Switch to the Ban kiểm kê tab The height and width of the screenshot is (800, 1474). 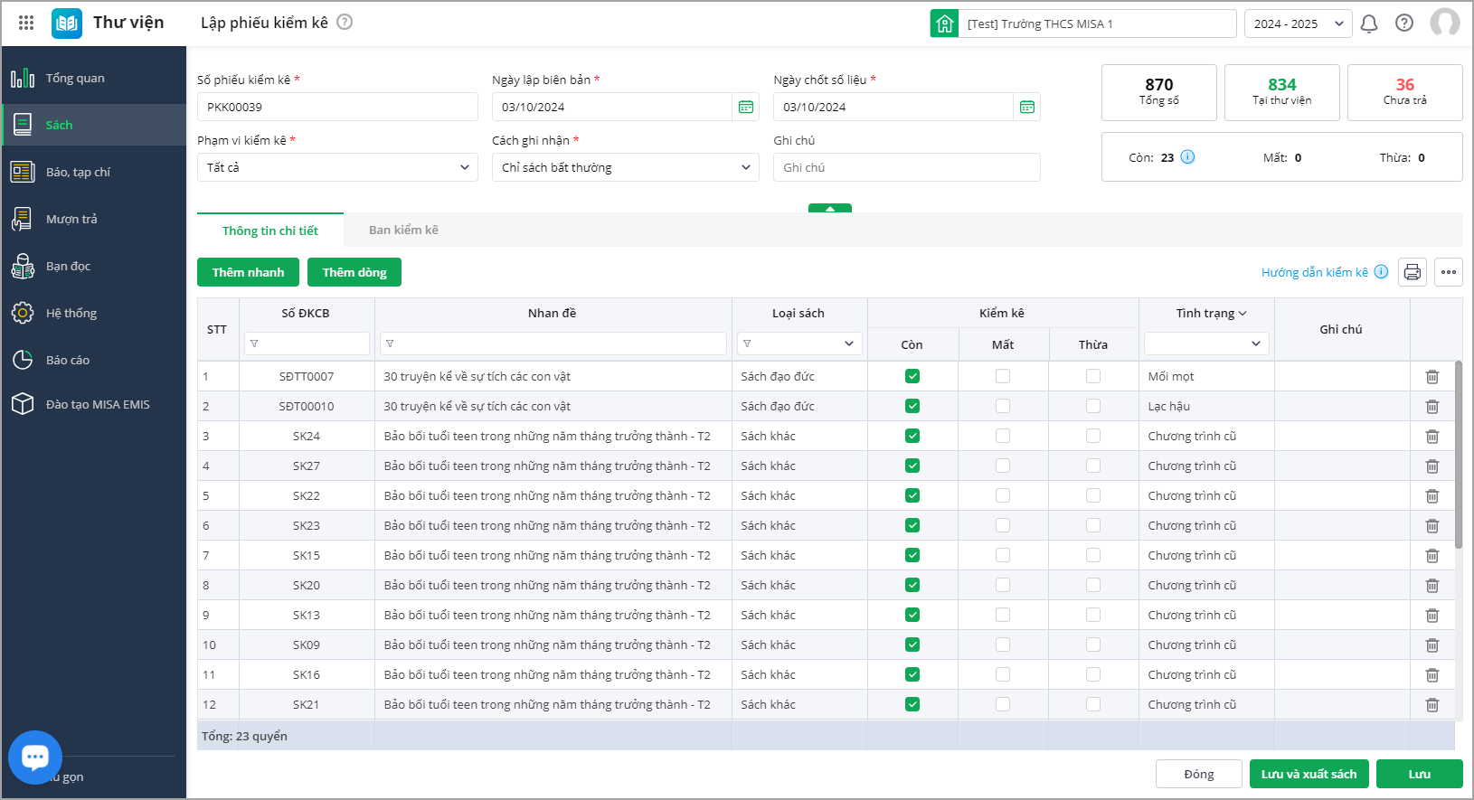click(x=403, y=231)
